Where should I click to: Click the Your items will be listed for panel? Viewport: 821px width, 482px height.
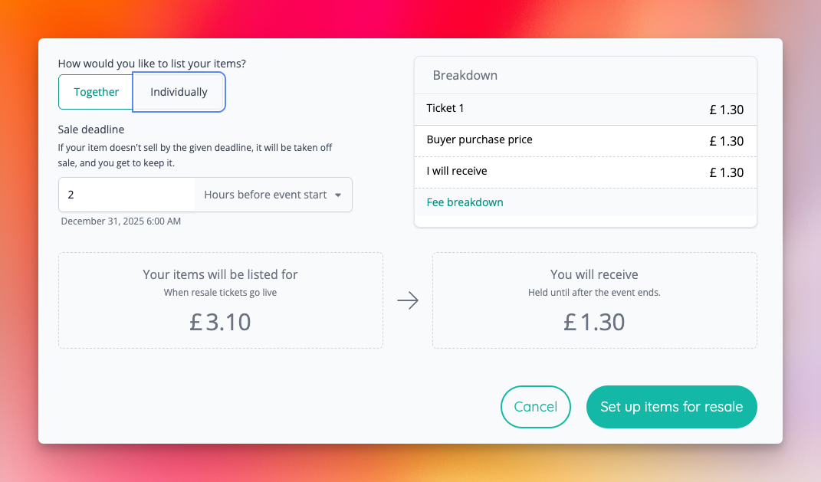(220, 300)
